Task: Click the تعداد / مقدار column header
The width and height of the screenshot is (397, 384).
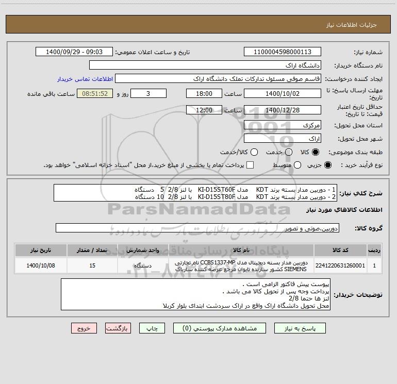Action: coord(92,250)
